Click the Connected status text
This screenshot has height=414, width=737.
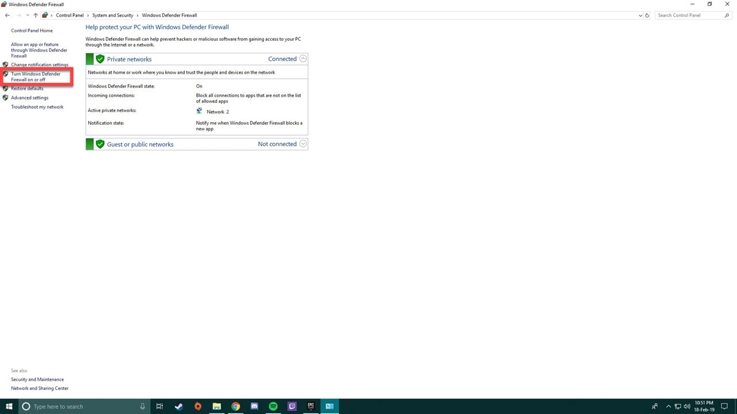pyautogui.click(x=282, y=59)
